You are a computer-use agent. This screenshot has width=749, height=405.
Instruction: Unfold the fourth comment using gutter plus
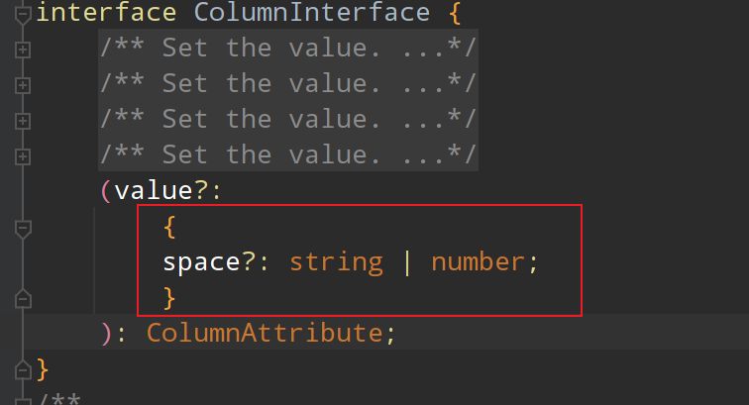pos(23,155)
